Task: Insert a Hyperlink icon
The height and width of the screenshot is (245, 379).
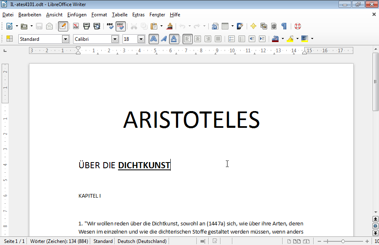Action: (x=215, y=26)
